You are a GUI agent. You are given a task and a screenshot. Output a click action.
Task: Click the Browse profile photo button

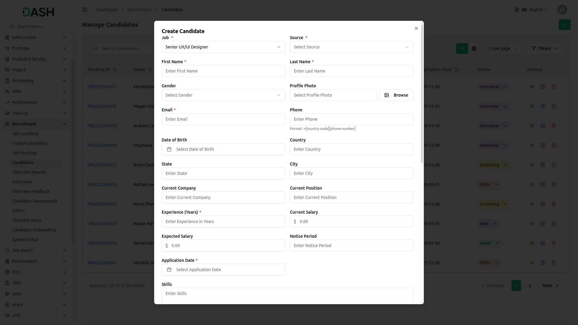pyautogui.click(x=396, y=95)
